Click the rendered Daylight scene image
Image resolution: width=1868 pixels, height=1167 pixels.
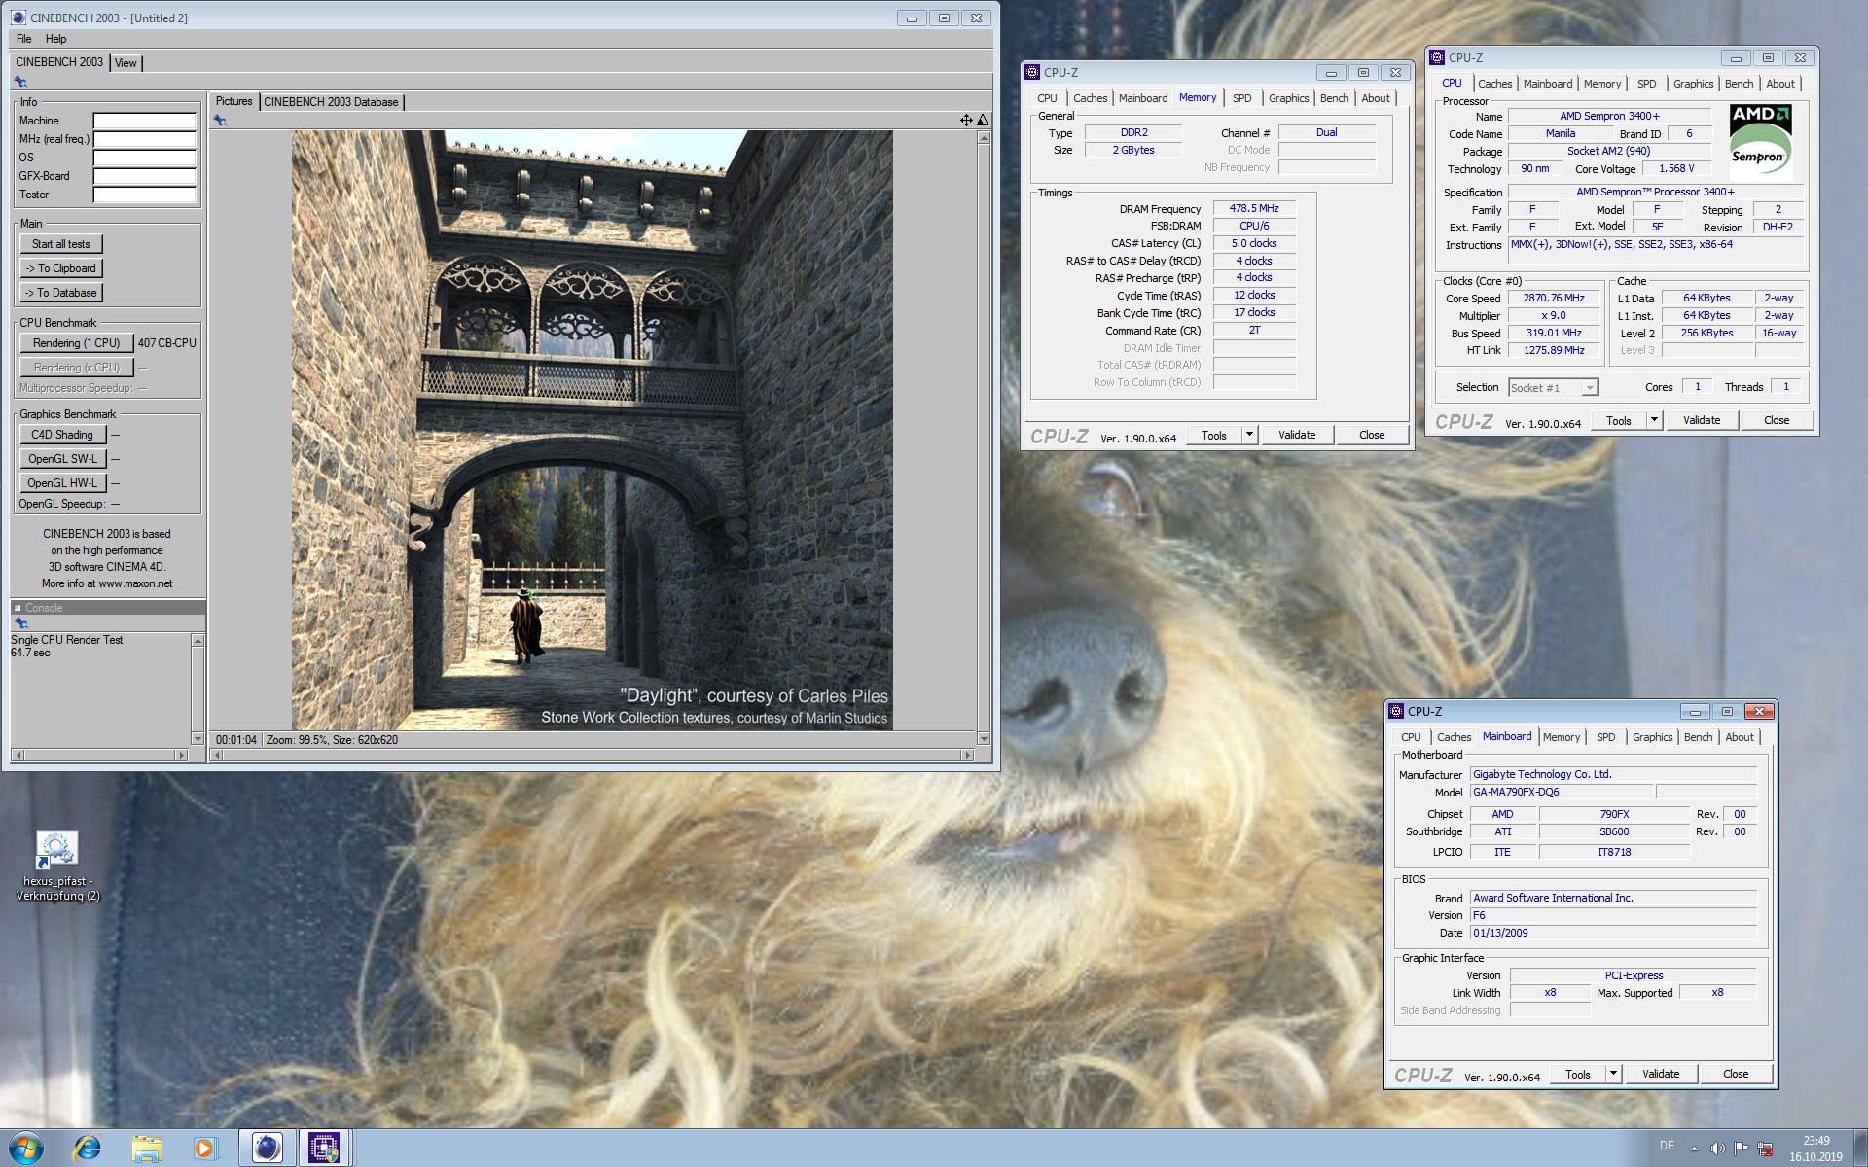click(x=592, y=430)
